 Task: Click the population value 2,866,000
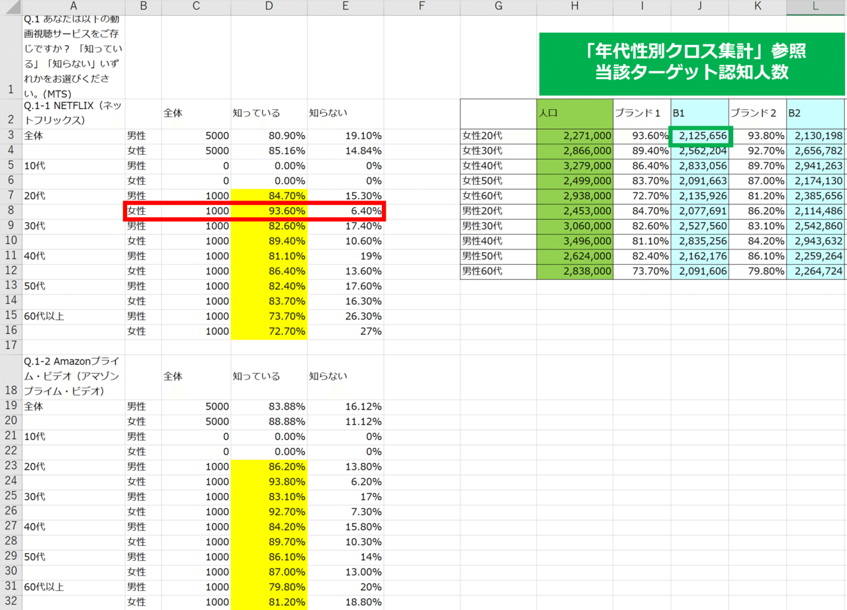(574, 152)
